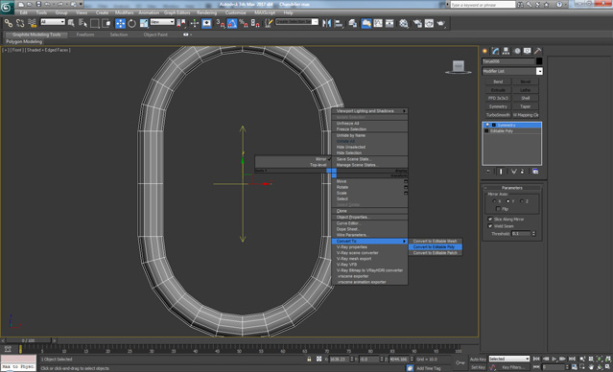Viewport: 613px width, 372px height.
Task: Click the Mirror tool icon
Action: [x=326, y=23]
